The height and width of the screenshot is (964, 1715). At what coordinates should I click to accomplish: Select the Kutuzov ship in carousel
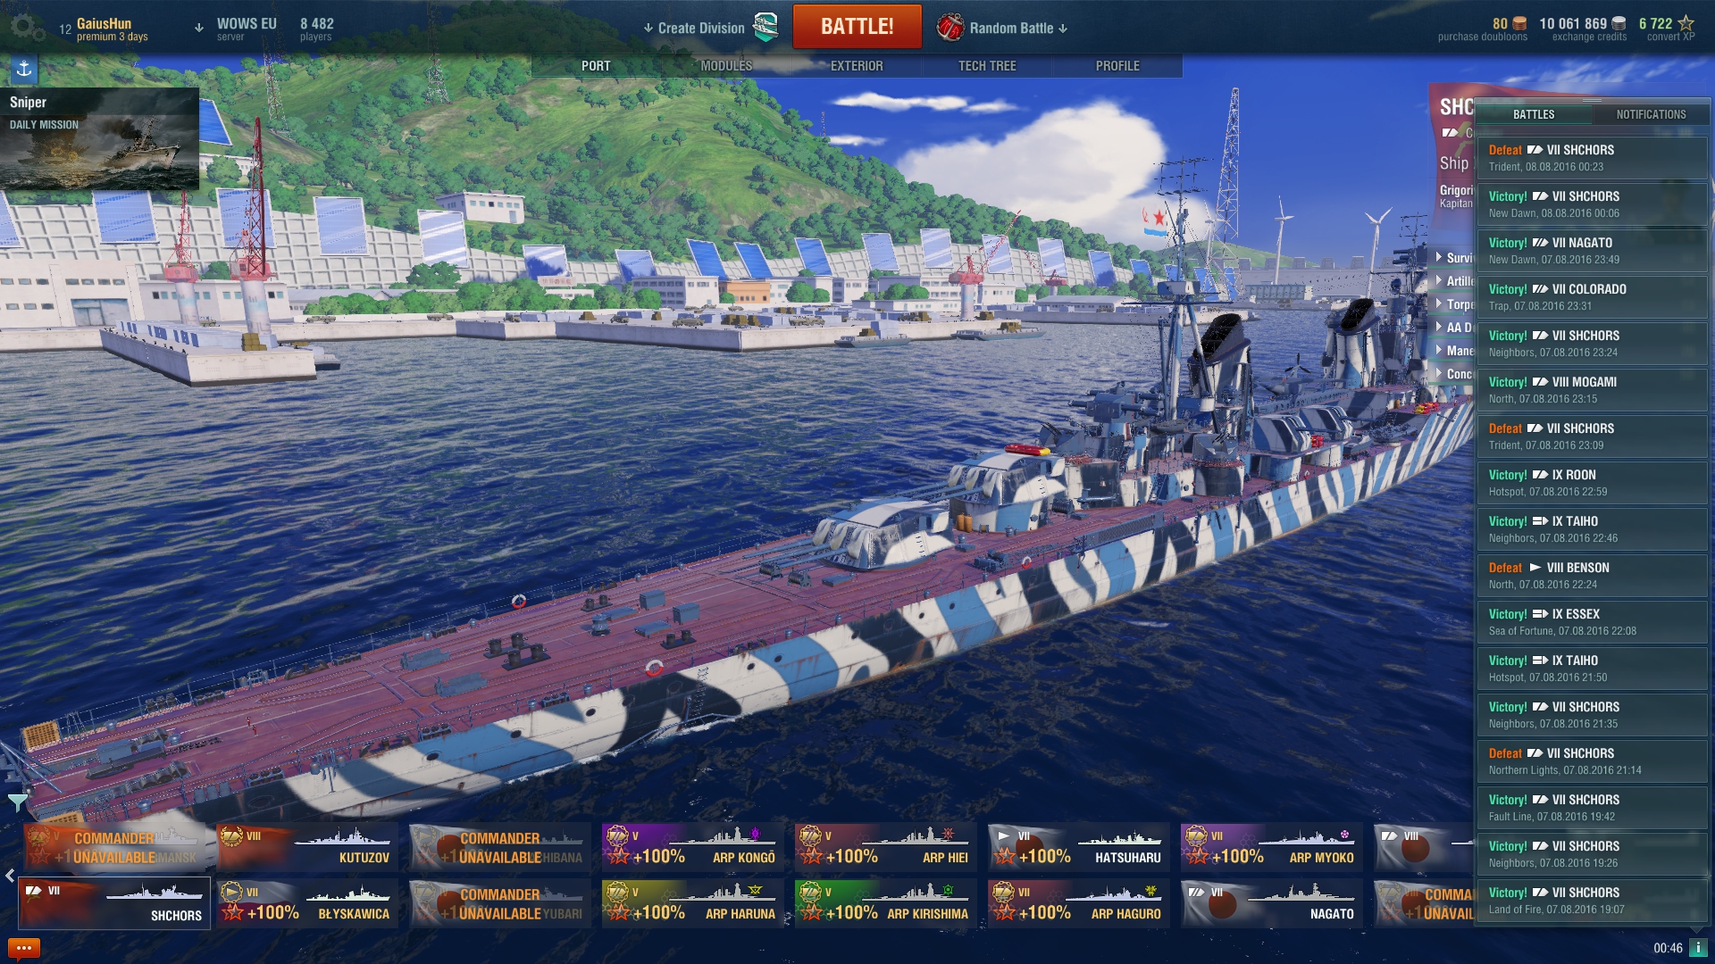coord(307,846)
